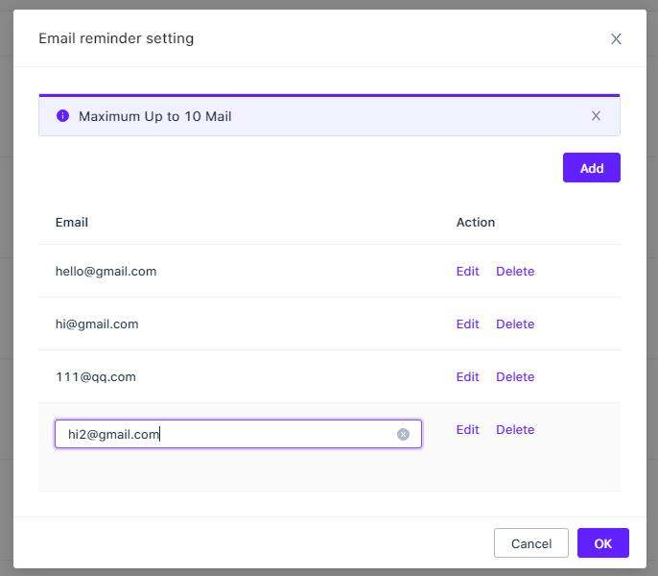Clear the hi2@gmail.com input field
The image size is (658, 576).
(403, 434)
